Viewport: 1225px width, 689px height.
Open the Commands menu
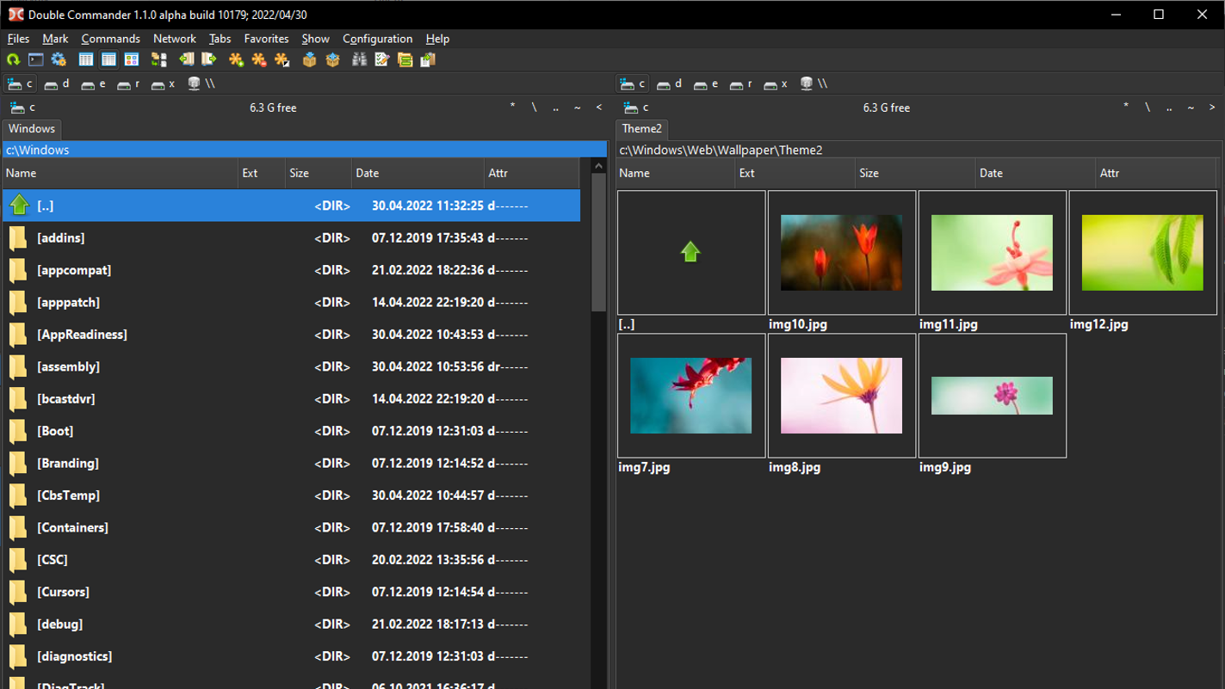coord(110,39)
